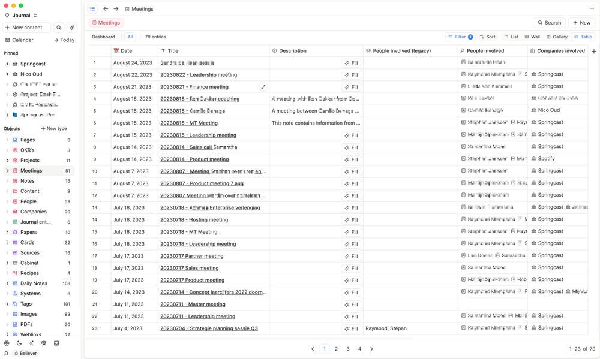Create a New meeting entry
The width and height of the screenshot is (600, 359).
(581, 23)
